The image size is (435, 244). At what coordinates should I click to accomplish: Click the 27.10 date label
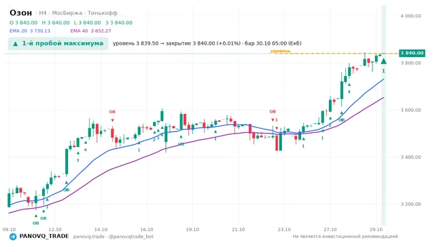click(x=330, y=230)
